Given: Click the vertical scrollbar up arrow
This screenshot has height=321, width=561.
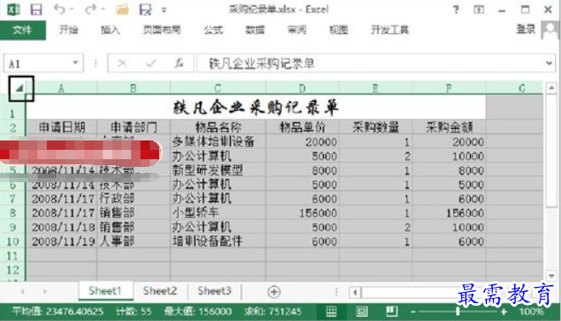Looking at the screenshot, I should (x=552, y=88).
